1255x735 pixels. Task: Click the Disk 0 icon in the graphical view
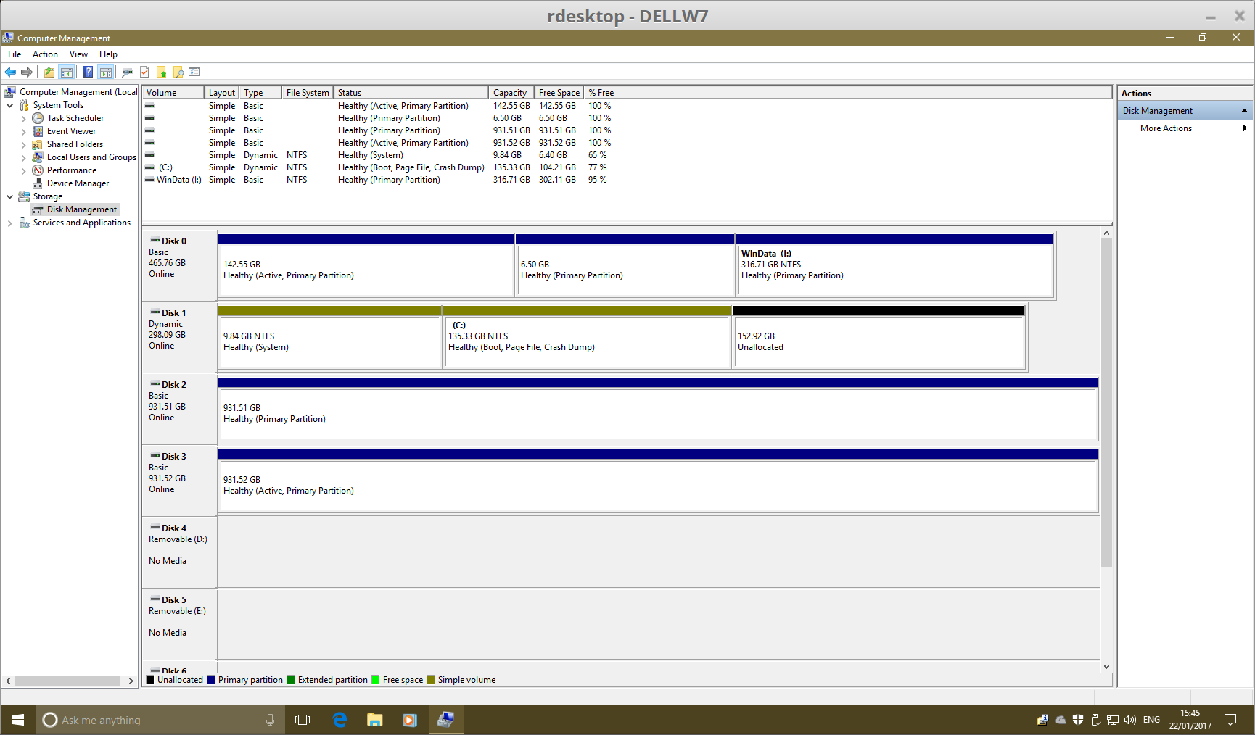(x=155, y=241)
